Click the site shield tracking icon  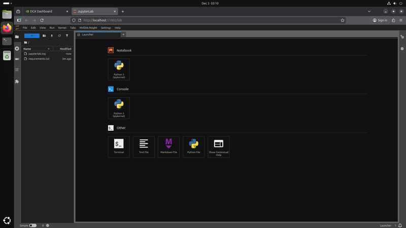tap(74, 20)
